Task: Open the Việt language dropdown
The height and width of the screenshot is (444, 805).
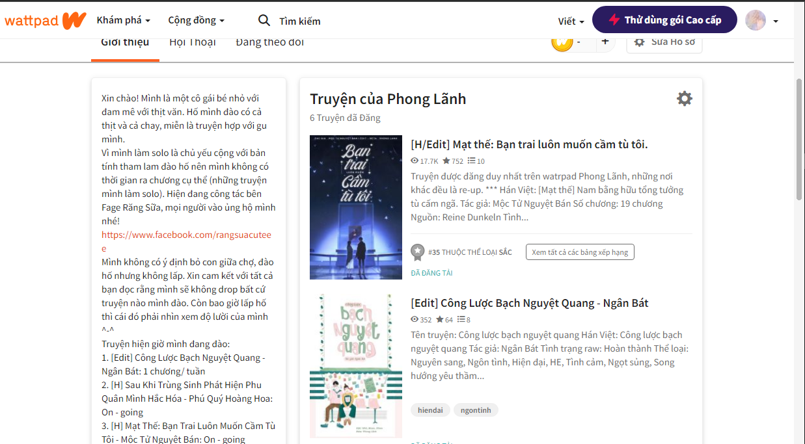Action: 571,21
